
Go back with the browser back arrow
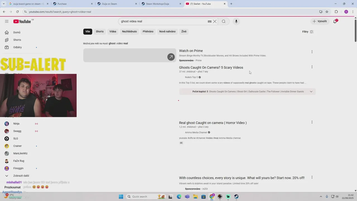click(4, 12)
